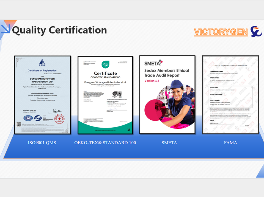Click "Dongguan Victorygen Haberdashery Ltd." on OEKO-TEX certificate
Image resolution: width=264 pixels, height=197 pixels.
(x=105, y=82)
